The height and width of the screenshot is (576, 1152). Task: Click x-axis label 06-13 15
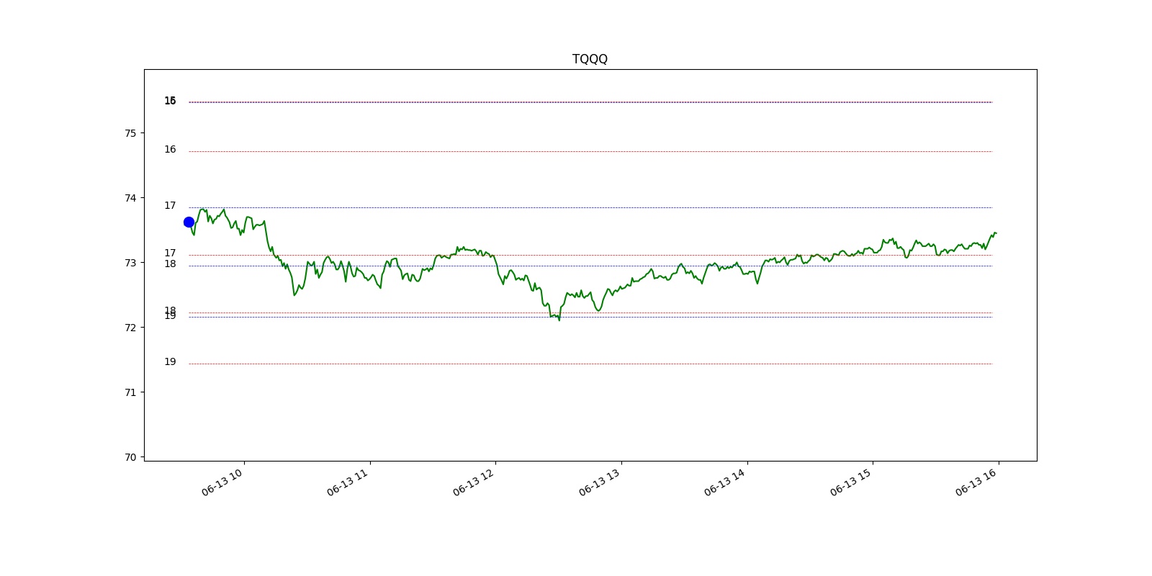851,482
